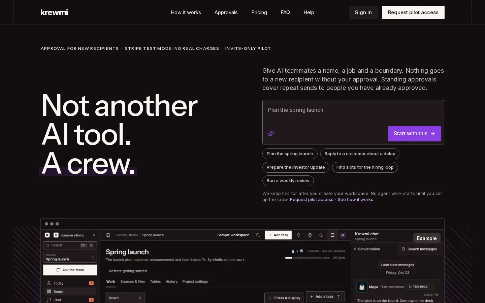Click the Krewmi K icon in sidebar
The image size is (485, 303).
[47, 235]
